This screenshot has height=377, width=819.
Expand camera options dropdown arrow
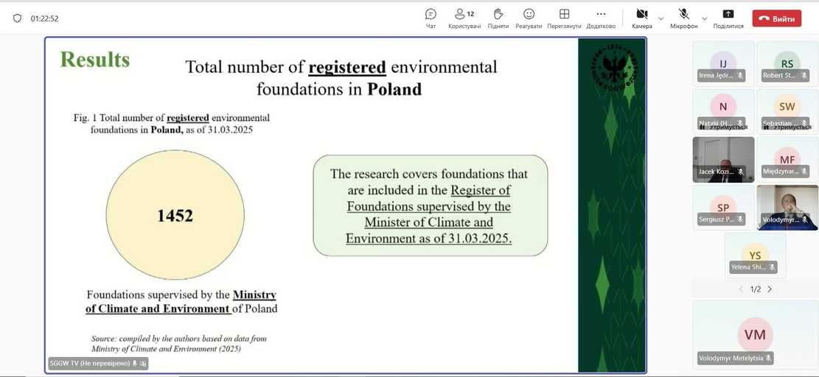661,18
